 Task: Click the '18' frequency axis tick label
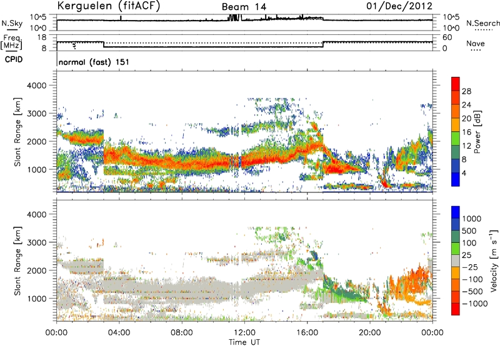(x=42, y=37)
